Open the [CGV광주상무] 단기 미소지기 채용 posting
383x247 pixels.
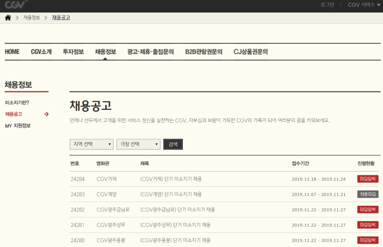(x=175, y=225)
